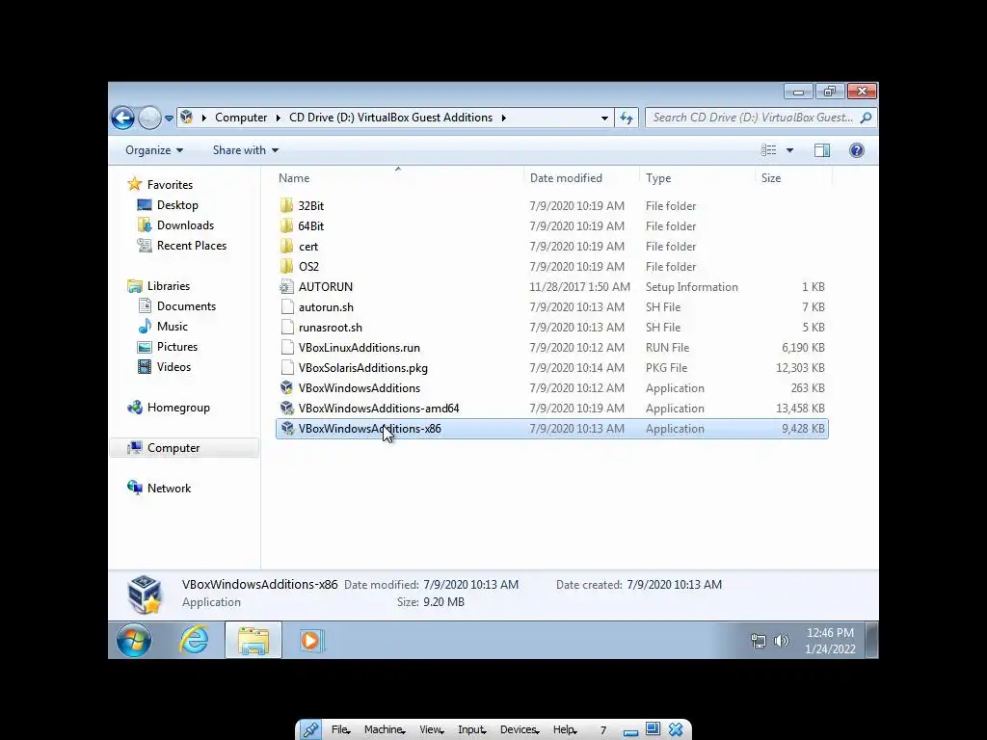Open recent pages dropdown beside navigation arrows
Viewport: 987px width, 740px height.
169,119
